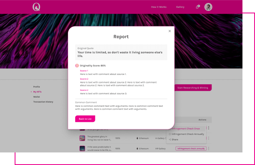Choose Infringement Check Once from menu
The image size is (255, 165).
[186, 129]
